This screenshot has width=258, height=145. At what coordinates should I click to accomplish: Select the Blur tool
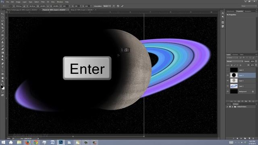[2, 56]
